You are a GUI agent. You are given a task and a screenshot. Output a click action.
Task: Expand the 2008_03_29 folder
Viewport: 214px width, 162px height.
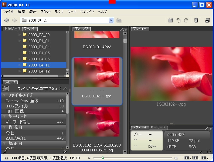click(20, 35)
